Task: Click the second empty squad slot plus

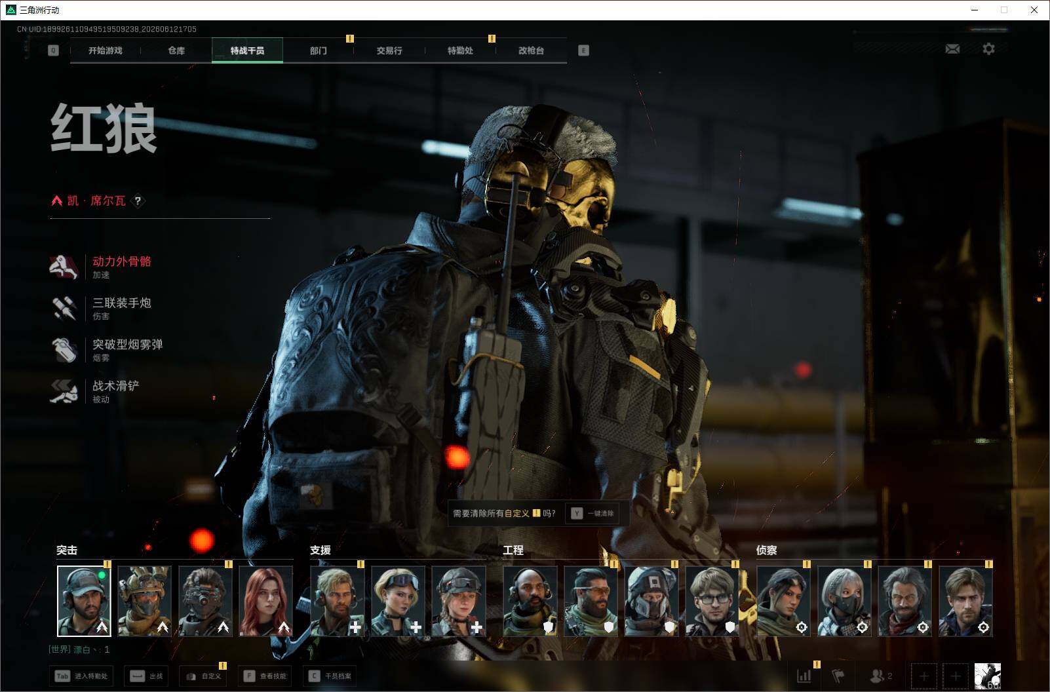Action: click(x=956, y=676)
